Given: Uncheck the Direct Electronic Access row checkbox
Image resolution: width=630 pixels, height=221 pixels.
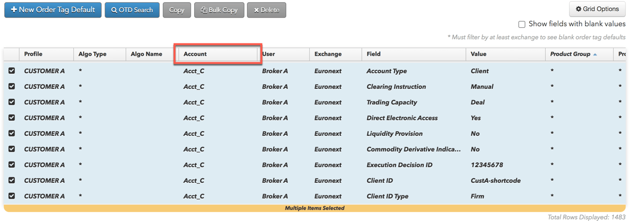Looking at the screenshot, I should click(12, 118).
